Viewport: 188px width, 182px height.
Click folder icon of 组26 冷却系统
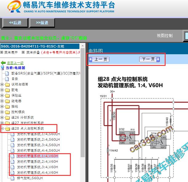7,118
